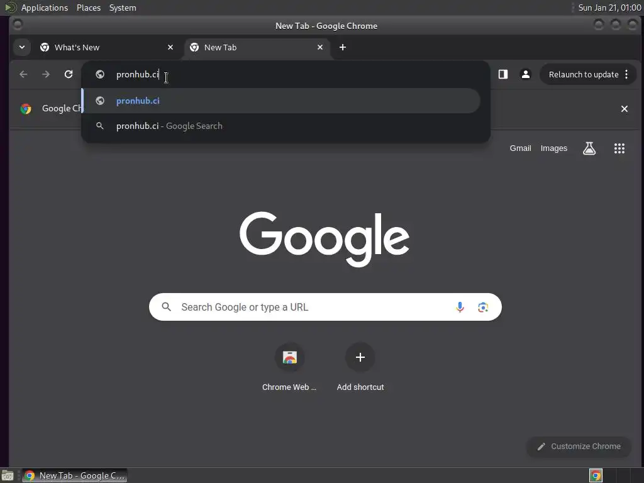Open the profile avatar menu
This screenshot has height=483, width=644.
click(x=525, y=74)
